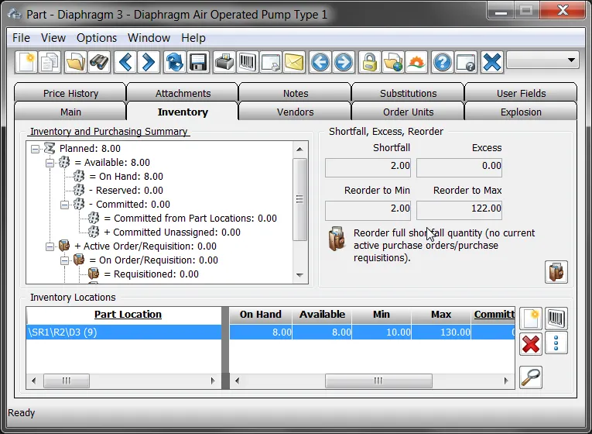
Task: Delete selected location with red X icon
Action: pos(531,343)
